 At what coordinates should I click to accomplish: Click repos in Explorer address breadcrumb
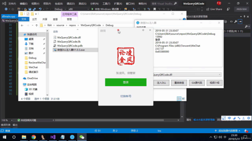point(72,25)
